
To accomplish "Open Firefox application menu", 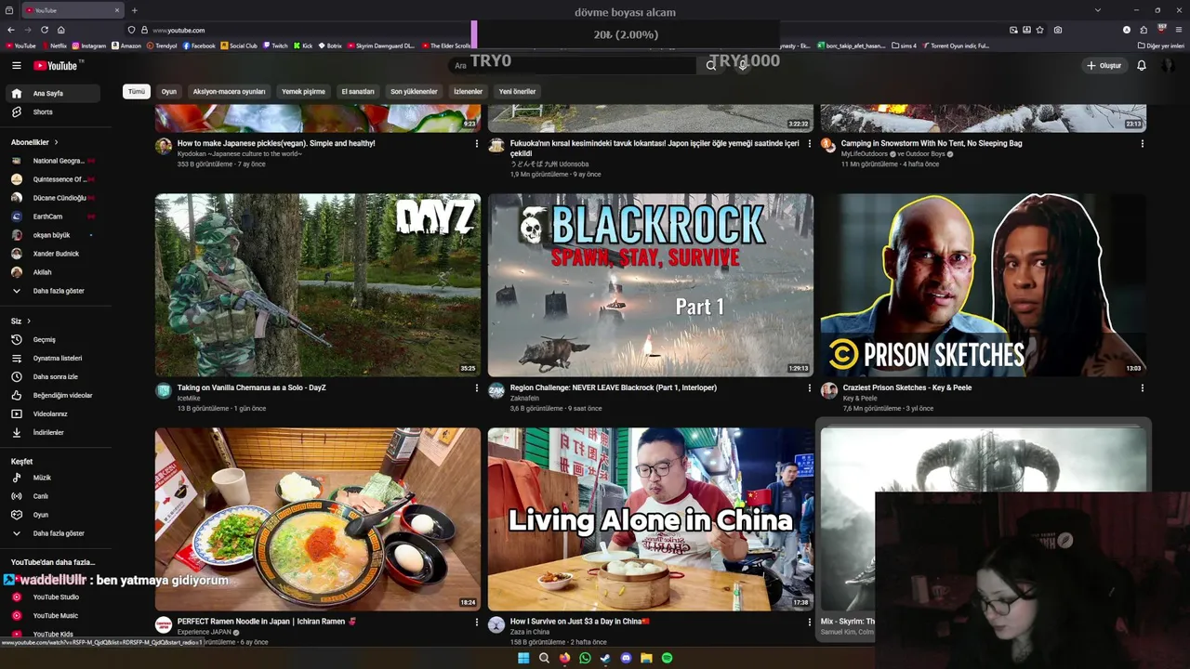I will tap(1179, 30).
